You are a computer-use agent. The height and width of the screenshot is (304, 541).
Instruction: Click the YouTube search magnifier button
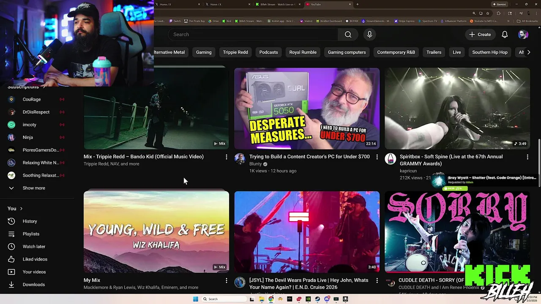click(348, 35)
